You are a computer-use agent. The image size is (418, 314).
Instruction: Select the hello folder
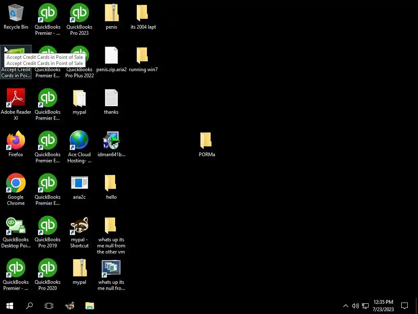[x=111, y=186]
